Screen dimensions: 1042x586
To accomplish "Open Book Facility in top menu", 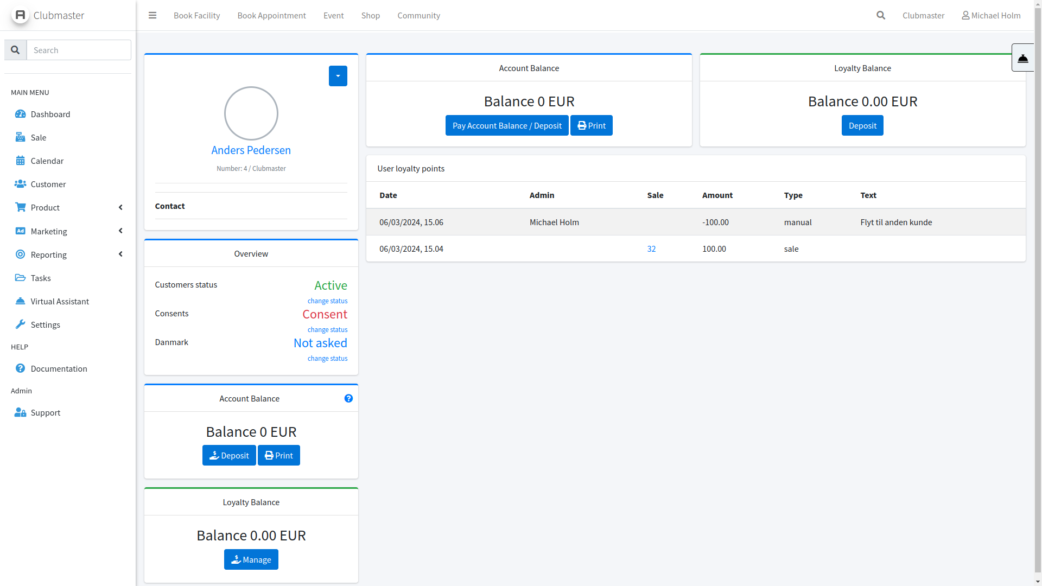I will pyautogui.click(x=196, y=15).
